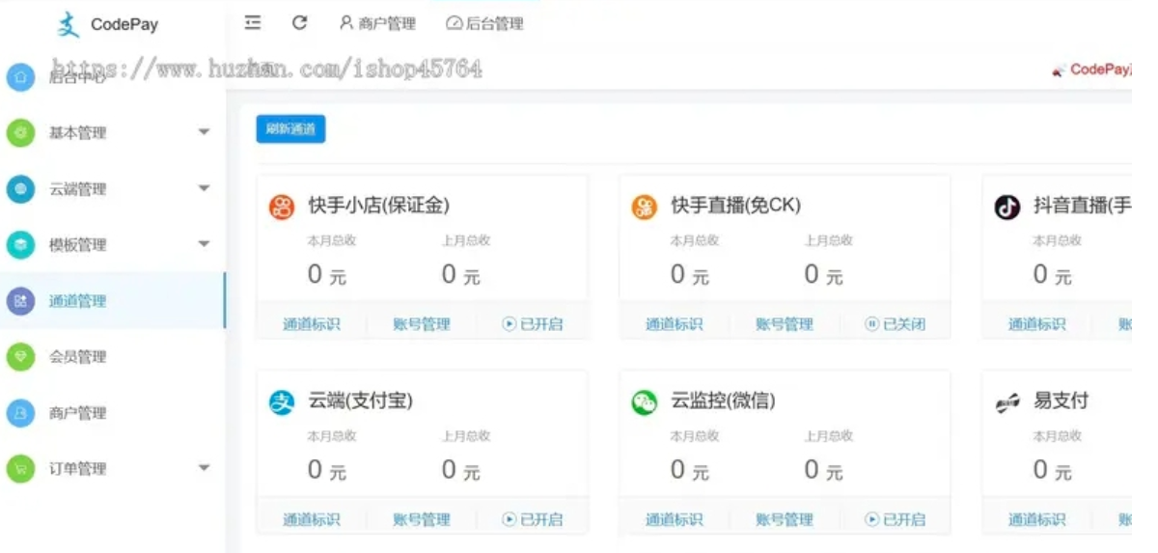
Task: Select 会员管理 in the sidebar
Action: 77,357
